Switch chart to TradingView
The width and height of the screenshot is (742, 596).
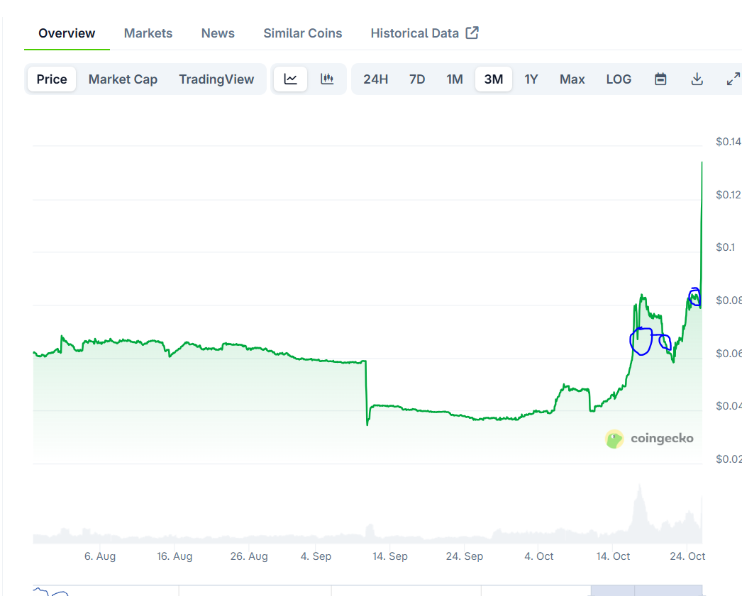pos(216,79)
